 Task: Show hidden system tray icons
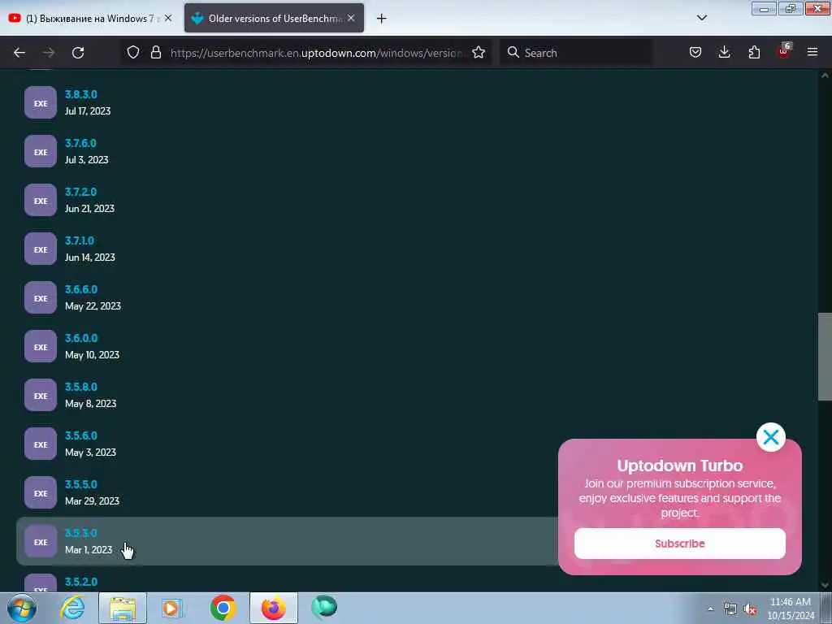(710, 609)
